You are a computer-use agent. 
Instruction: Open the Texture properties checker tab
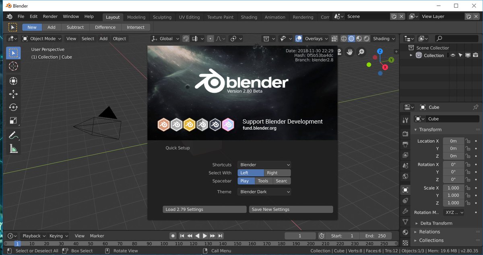tap(405, 243)
